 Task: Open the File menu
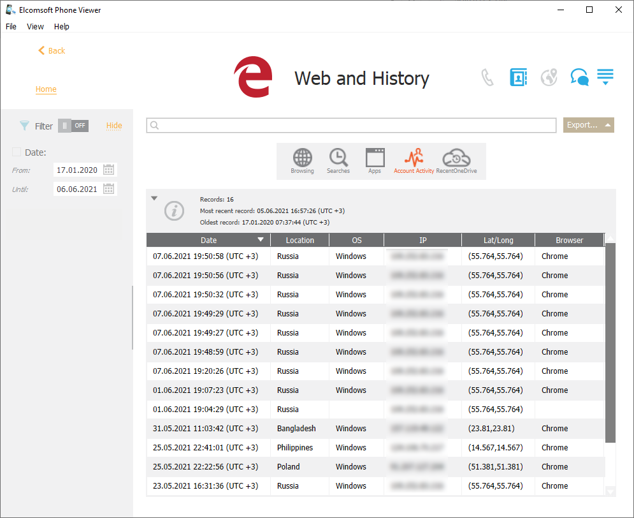tap(11, 26)
